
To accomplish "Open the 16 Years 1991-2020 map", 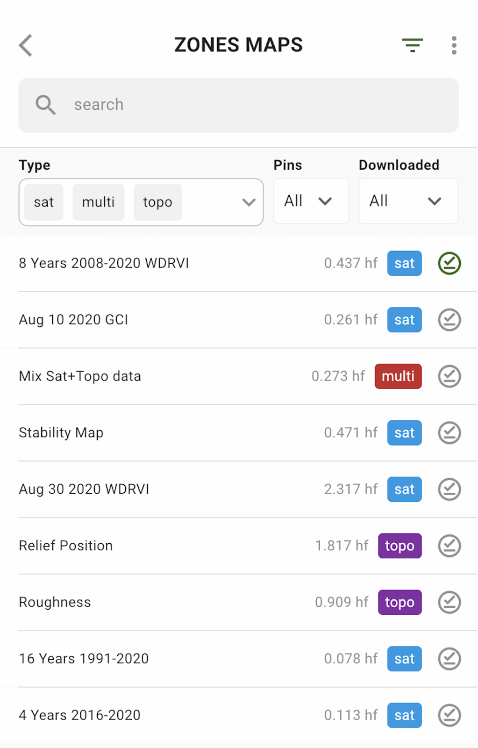I will click(x=84, y=659).
